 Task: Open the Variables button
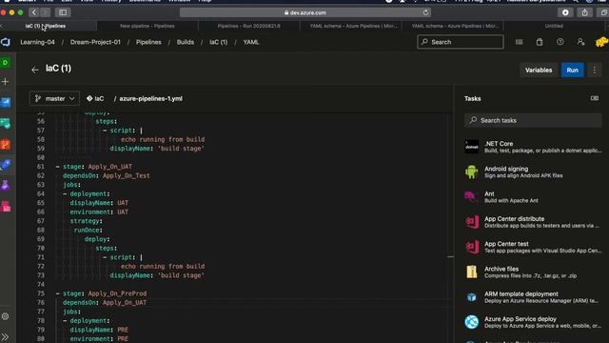click(539, 70)
